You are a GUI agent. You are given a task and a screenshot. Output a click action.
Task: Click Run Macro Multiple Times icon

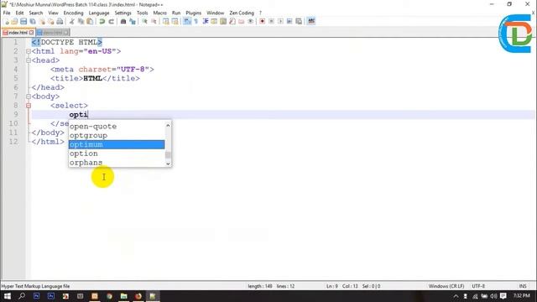(289, 21)
